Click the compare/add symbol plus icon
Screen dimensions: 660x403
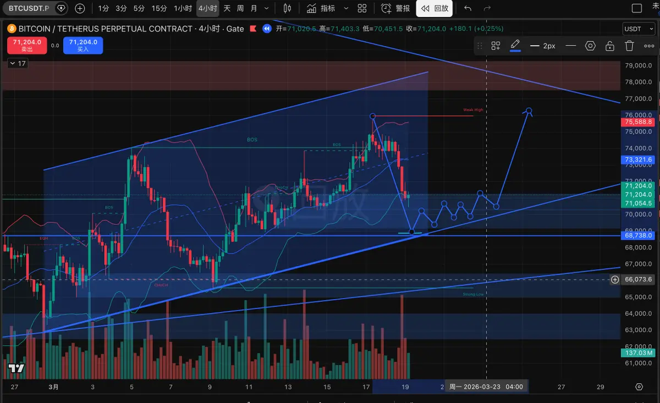point(80,8)
